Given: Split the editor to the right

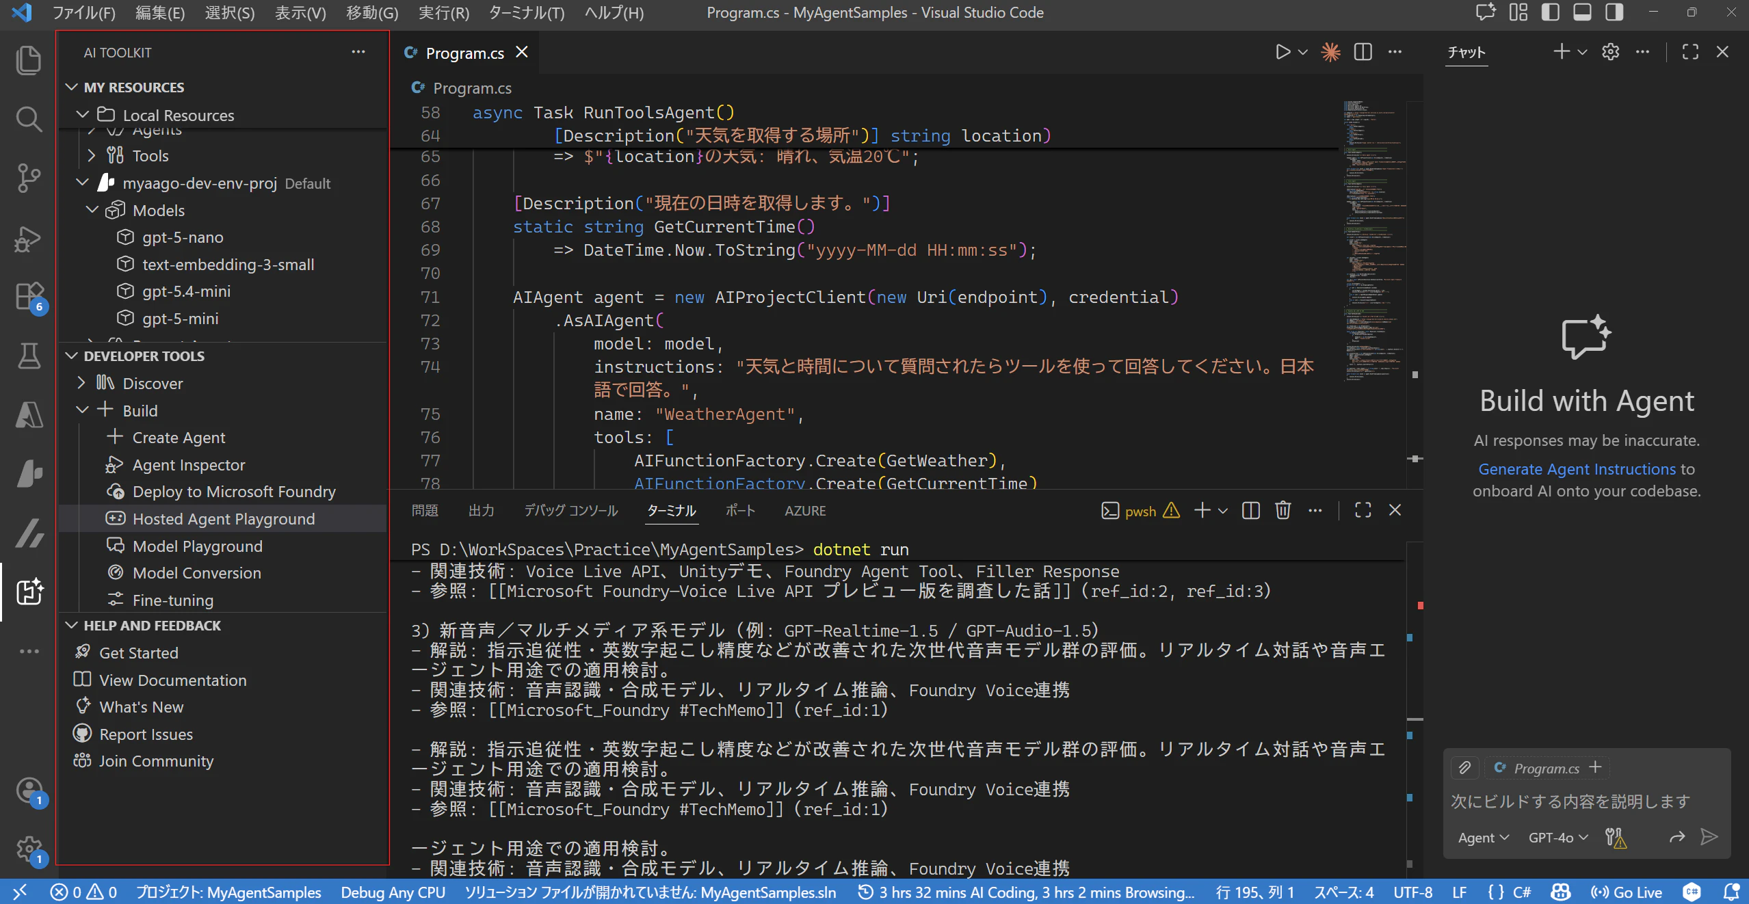Looking at the screenshot, I should (x=1363, y=52).
